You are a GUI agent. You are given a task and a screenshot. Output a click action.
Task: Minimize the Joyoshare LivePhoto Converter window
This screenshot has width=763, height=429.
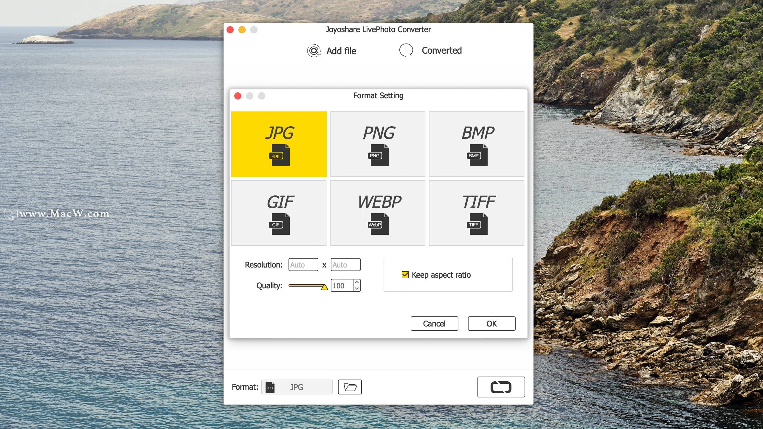tap(242, 30)
